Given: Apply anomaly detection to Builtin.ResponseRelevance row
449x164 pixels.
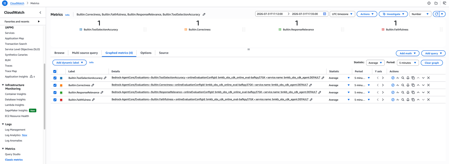Looking at the screenshot, I should (398, 92).
